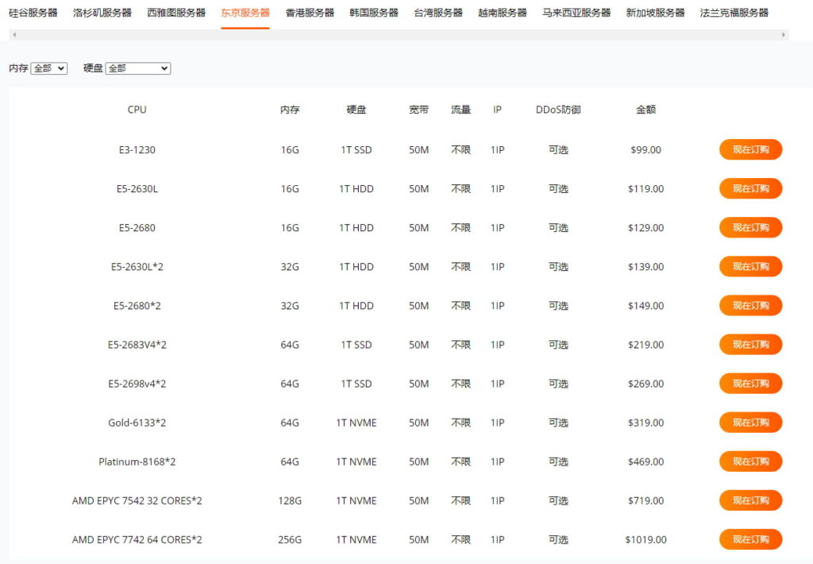
Task: Order the E3-1230 server for $99.00
Action: click(750, 149)
